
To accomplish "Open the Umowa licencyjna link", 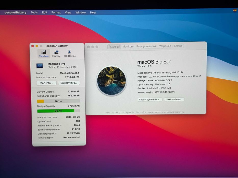I will pyautogui.click(x=176, y=112).
